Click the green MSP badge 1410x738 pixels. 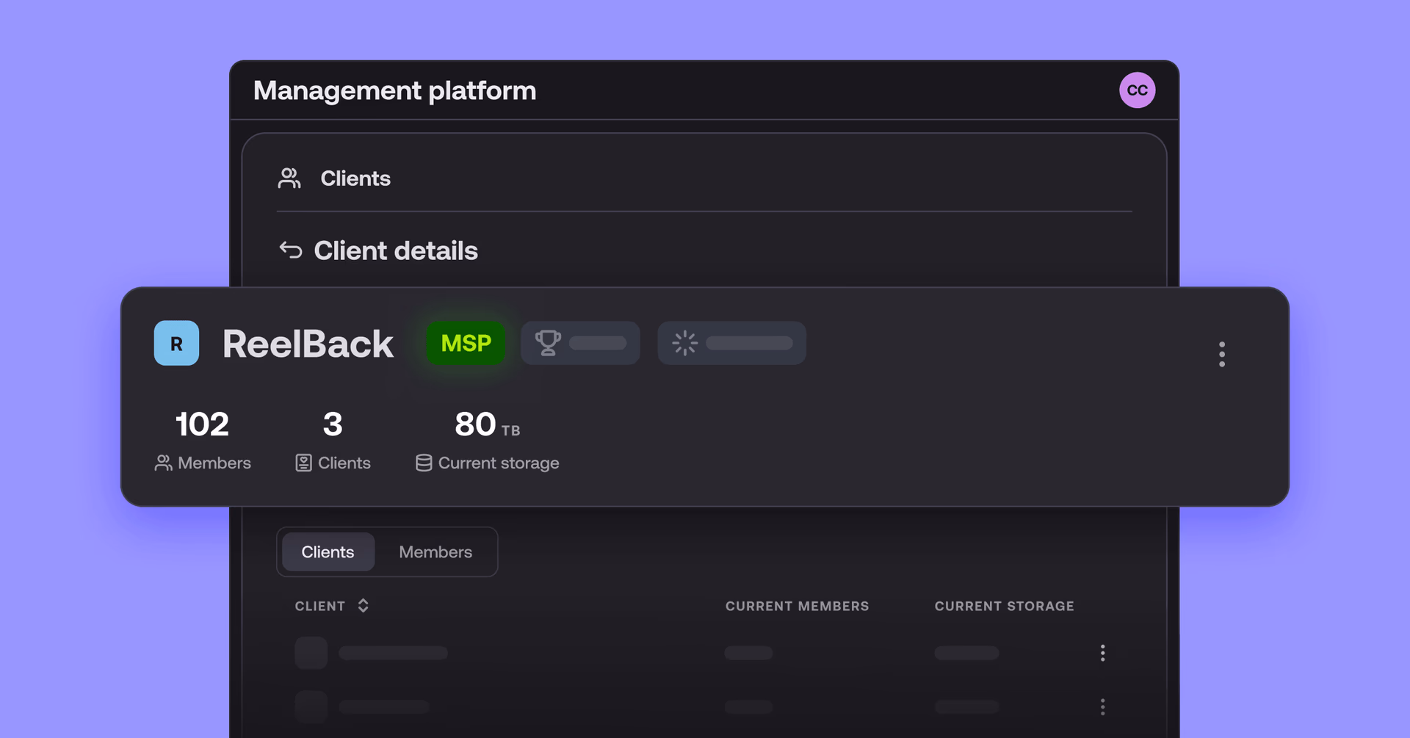click(x=466, y=343)
